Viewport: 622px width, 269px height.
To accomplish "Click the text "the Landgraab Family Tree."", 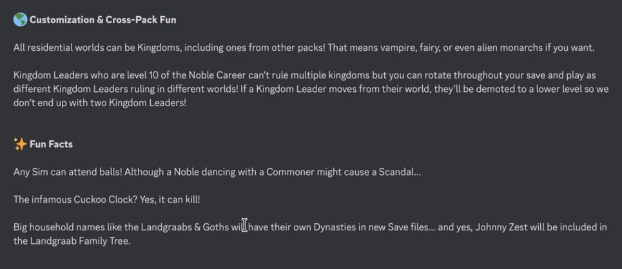I will coord(72,241).
